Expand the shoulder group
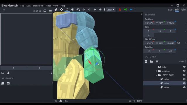The width and height of the screenshot is (187, 105). [x=156, y=71]
